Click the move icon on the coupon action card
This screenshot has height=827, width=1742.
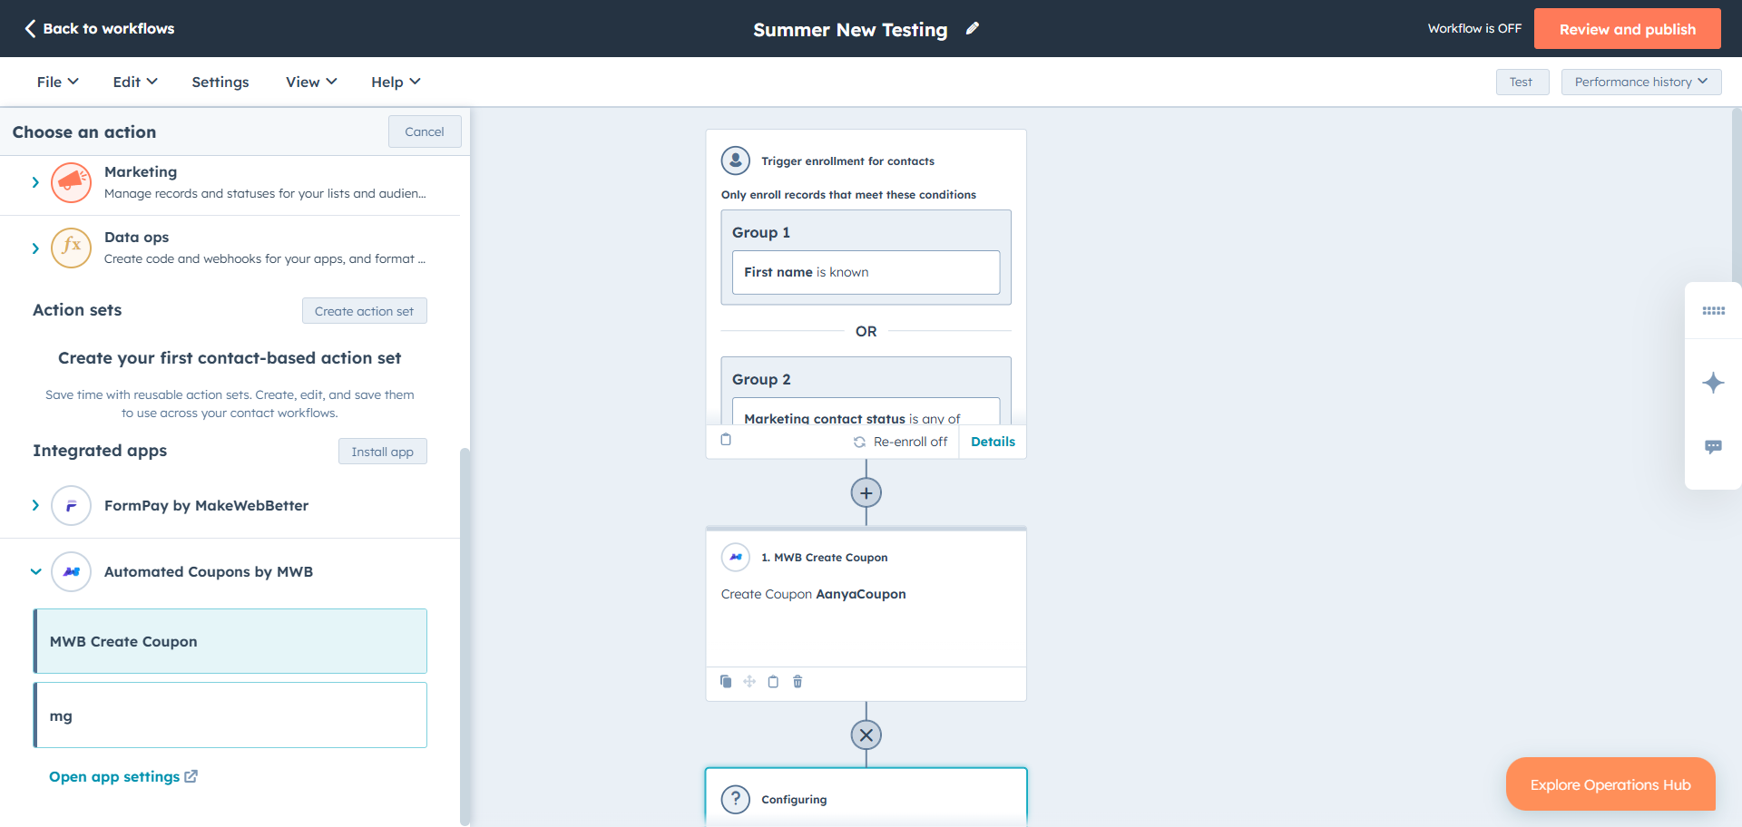(x=749, y=681)
